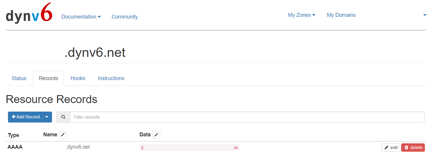Open the My Domains link

tap(341, 15)
